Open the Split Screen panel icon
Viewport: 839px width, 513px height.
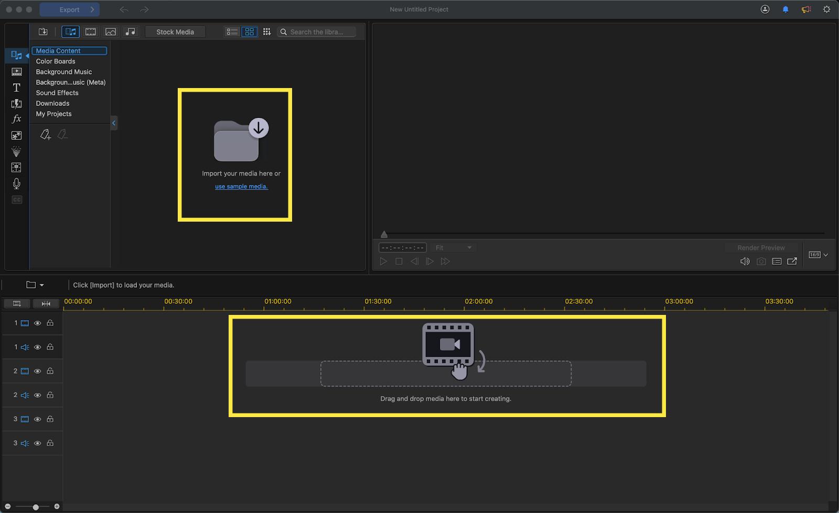pyautogui.click(x=16, y=167)
